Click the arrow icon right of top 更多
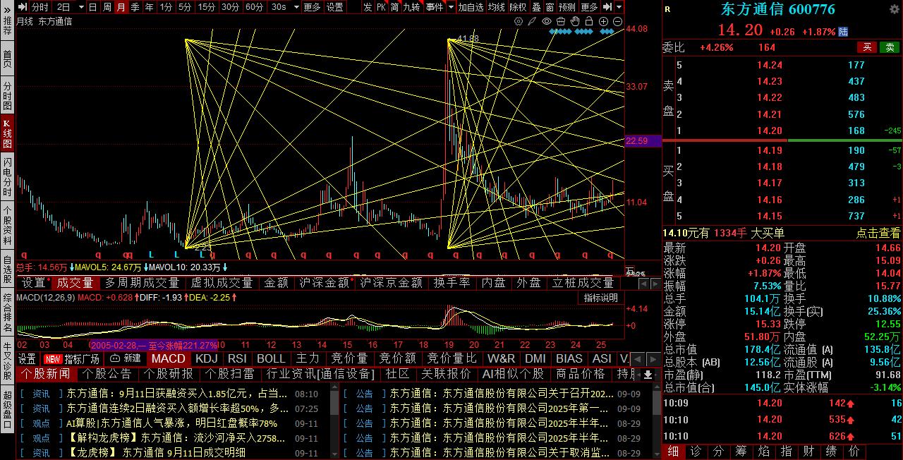 (607, 7)
